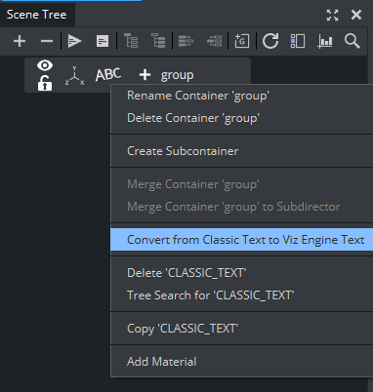Close the Scene Tree panel
Screen dimensions: 373x392
click(x=356, y=15)
